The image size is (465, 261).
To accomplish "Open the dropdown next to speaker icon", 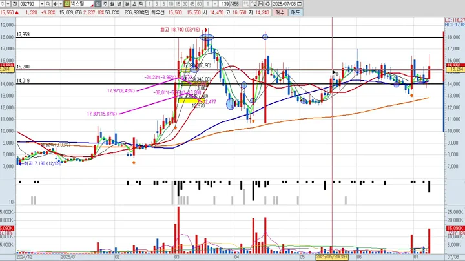I will (61, 4).
